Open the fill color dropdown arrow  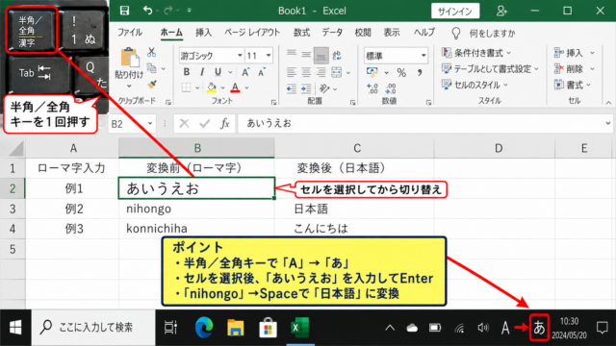[x=222, y=87]
